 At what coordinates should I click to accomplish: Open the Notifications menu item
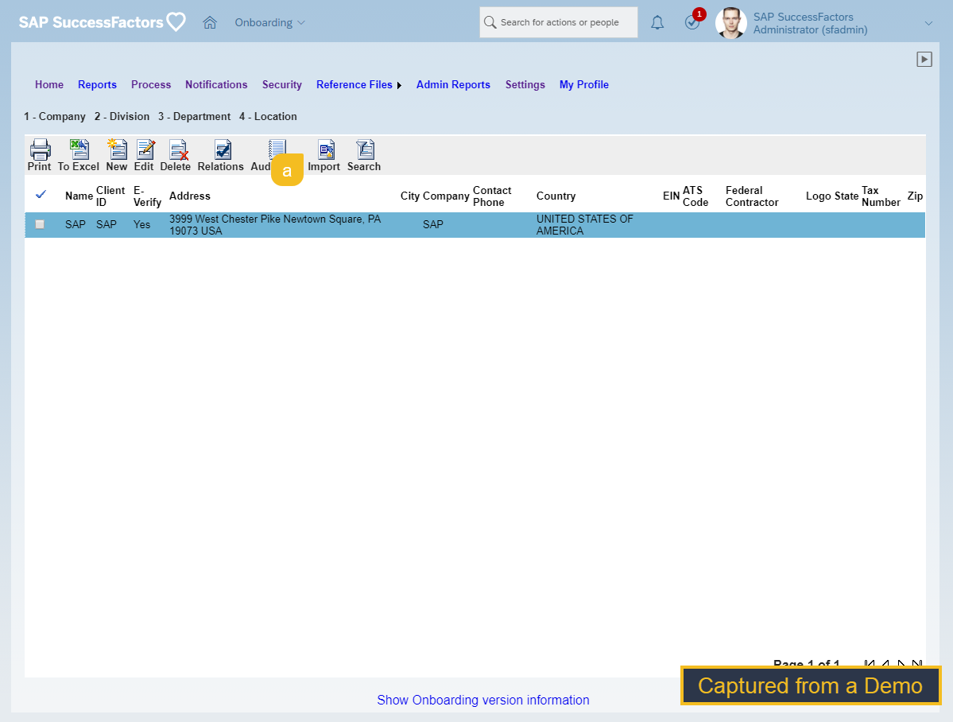216,84
